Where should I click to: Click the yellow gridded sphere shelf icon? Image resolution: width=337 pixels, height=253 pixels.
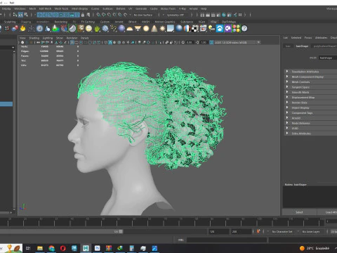88,29
